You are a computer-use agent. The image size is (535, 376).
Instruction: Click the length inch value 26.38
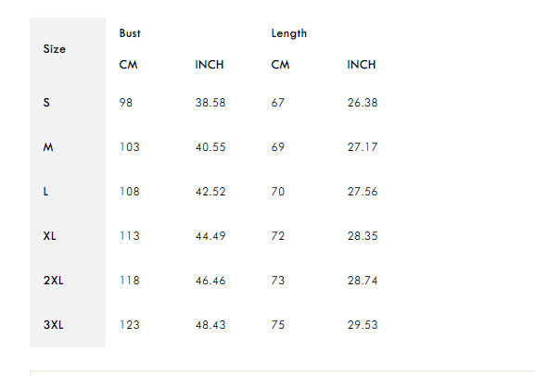click(363, 103)
